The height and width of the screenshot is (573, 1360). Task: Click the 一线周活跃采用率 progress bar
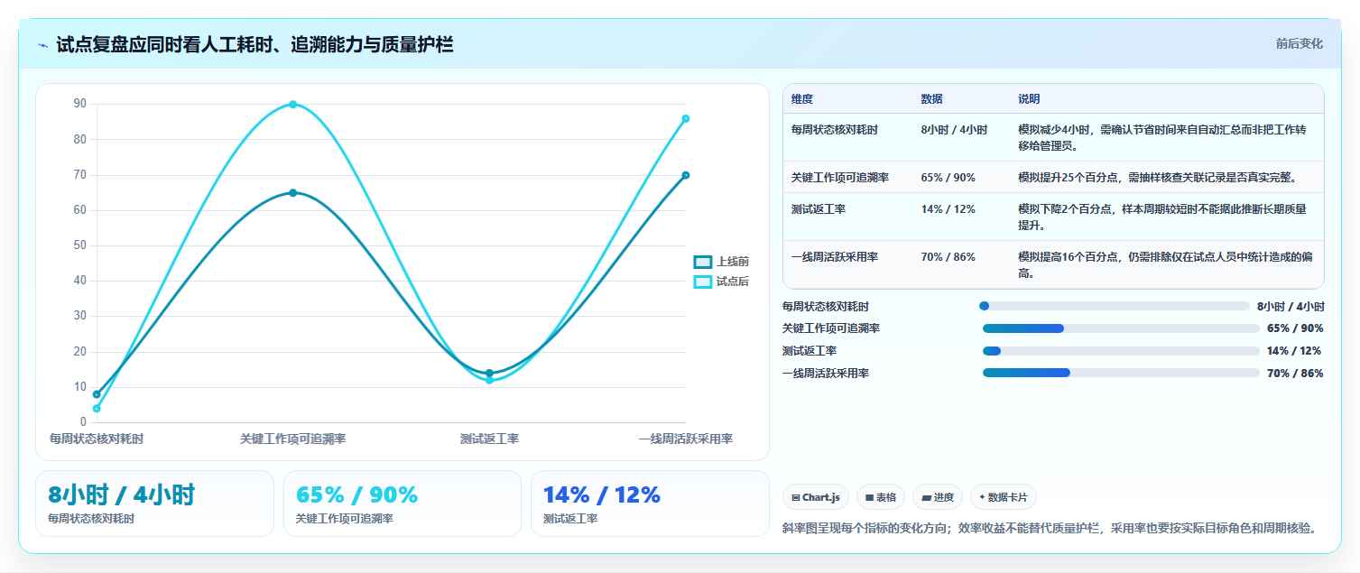[x=1121, y=373]
